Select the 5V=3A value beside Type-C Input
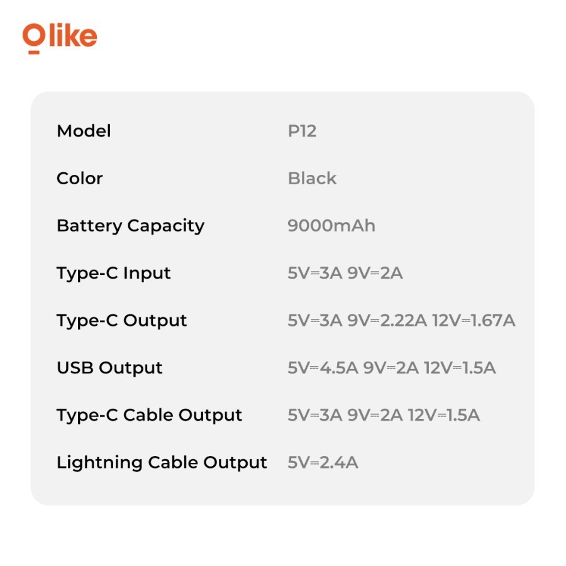This screenshot has height=566, width=566. tap(314, 273)
